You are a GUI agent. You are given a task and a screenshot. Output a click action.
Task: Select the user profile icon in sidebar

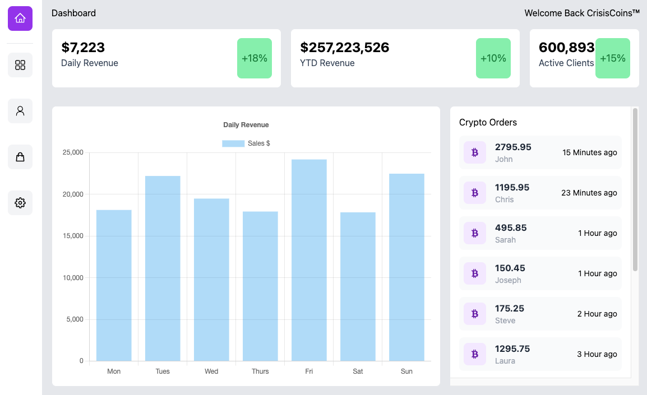pyautogui.click(x=20, y=111)
